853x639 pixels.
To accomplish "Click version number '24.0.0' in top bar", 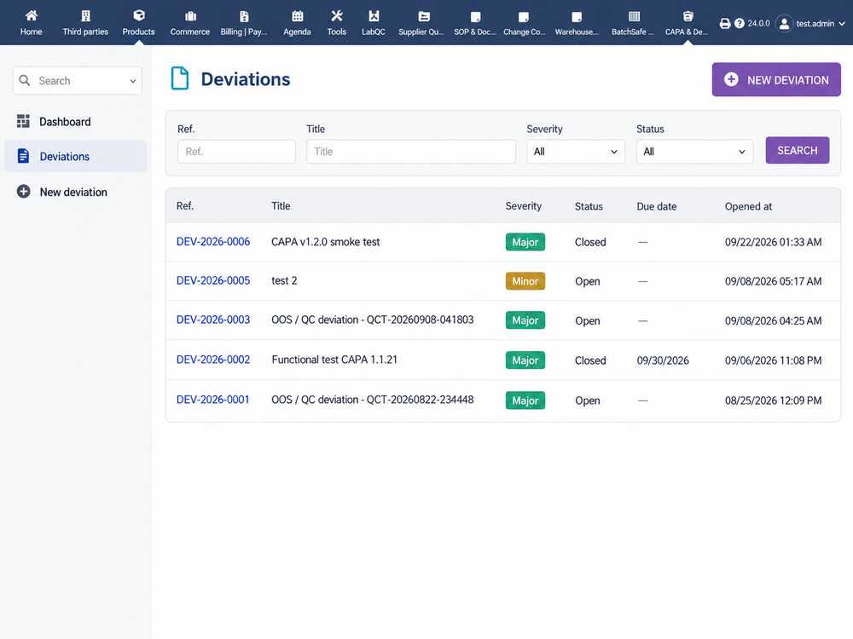I will click(758, 23).
